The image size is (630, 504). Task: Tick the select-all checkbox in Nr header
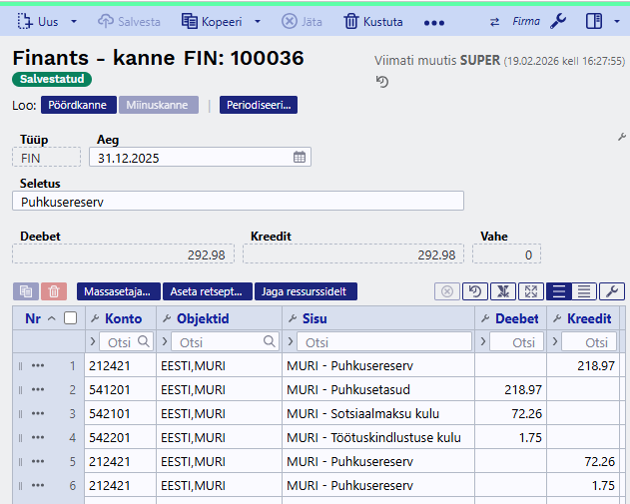pos(70,318)
